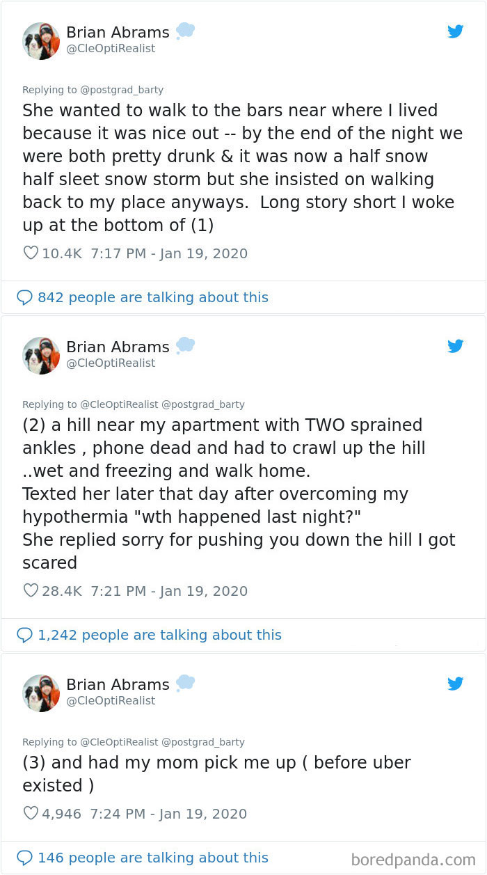
Task: Open replies via speech bubble icon on first tweet
Action: pyautogui.click(x=24, y=297)
